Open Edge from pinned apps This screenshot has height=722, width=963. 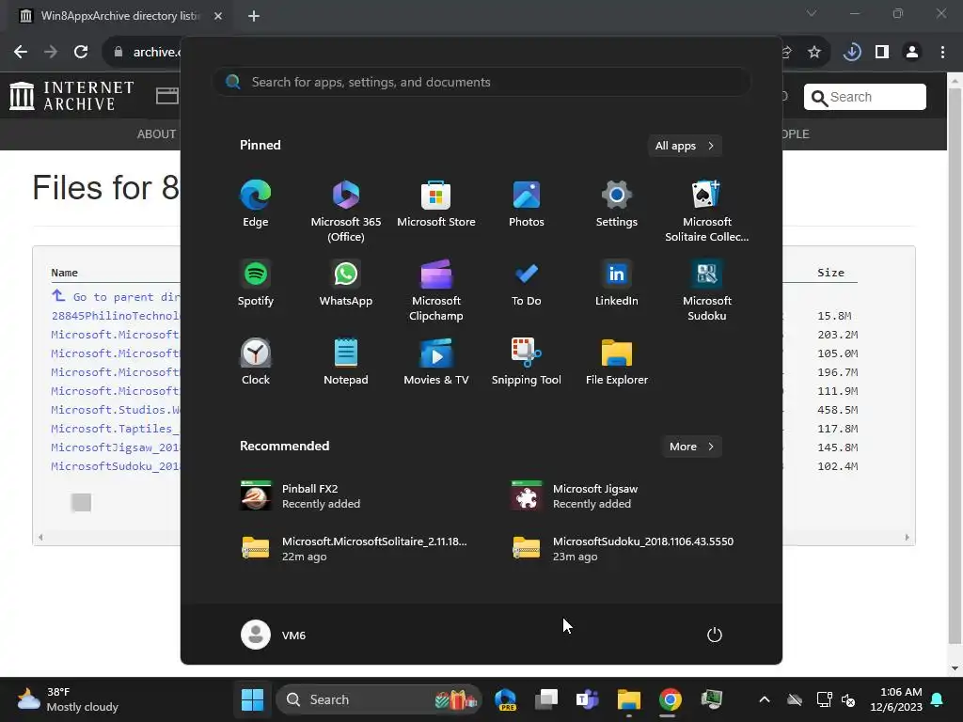point(256,204)
